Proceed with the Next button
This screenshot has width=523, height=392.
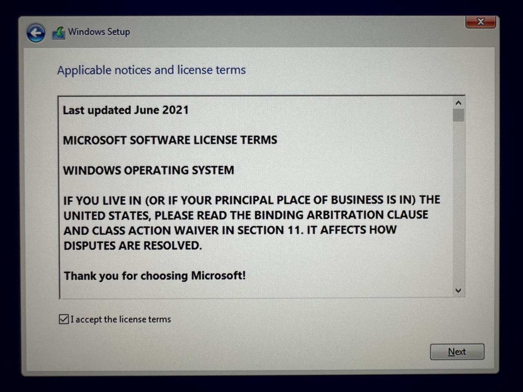click(x=457, y=352)
